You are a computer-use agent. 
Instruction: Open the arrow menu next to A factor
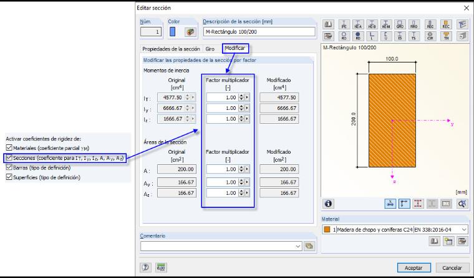pyautogui.click(x=247, y=169)
